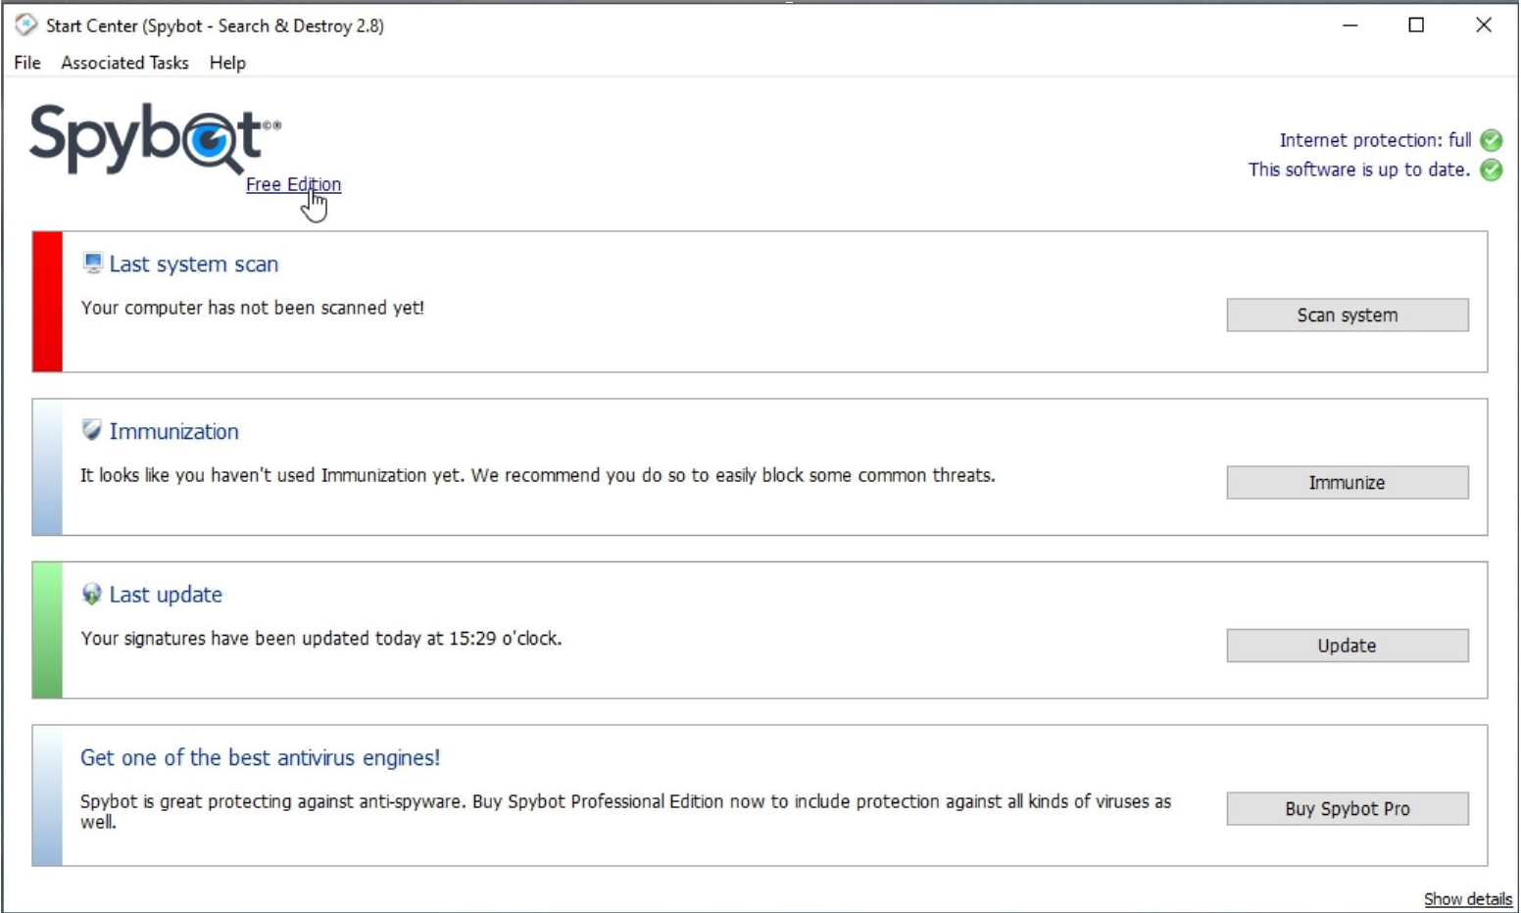Click the Update button
The image size is (1521, 913).
1347,646
